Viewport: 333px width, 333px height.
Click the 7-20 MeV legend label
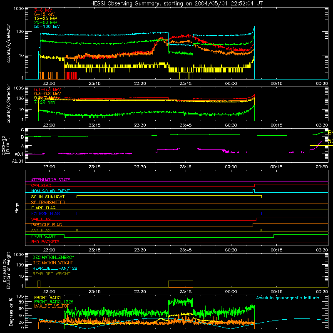45,102
